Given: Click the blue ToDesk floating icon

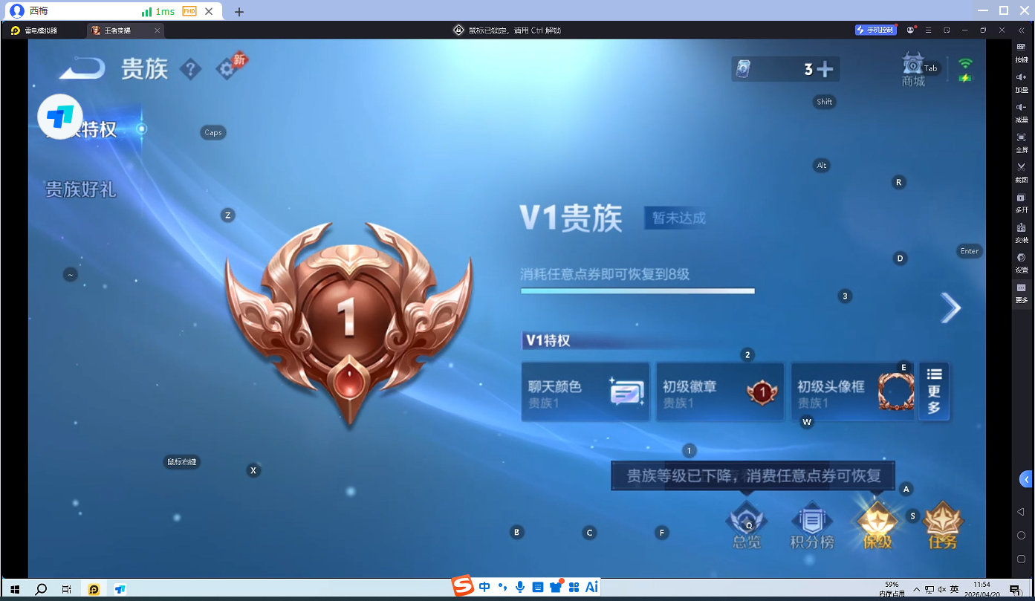Looking at the screenshot, I should [x=60, y=117].
